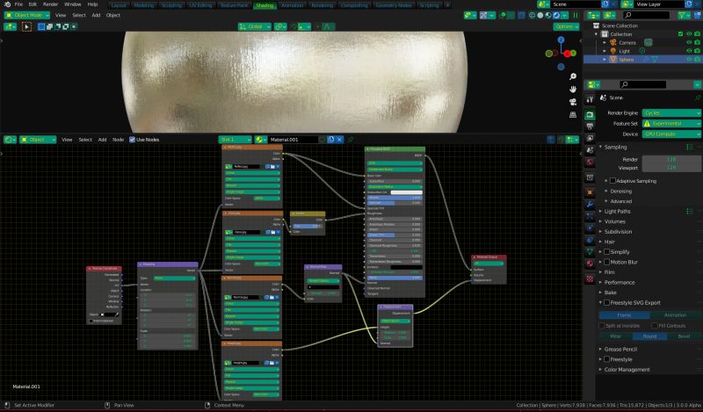Viewport: 703px width, 412px height.
Task: Select the Sphere object in outliner
Action: tap(626, 60)
